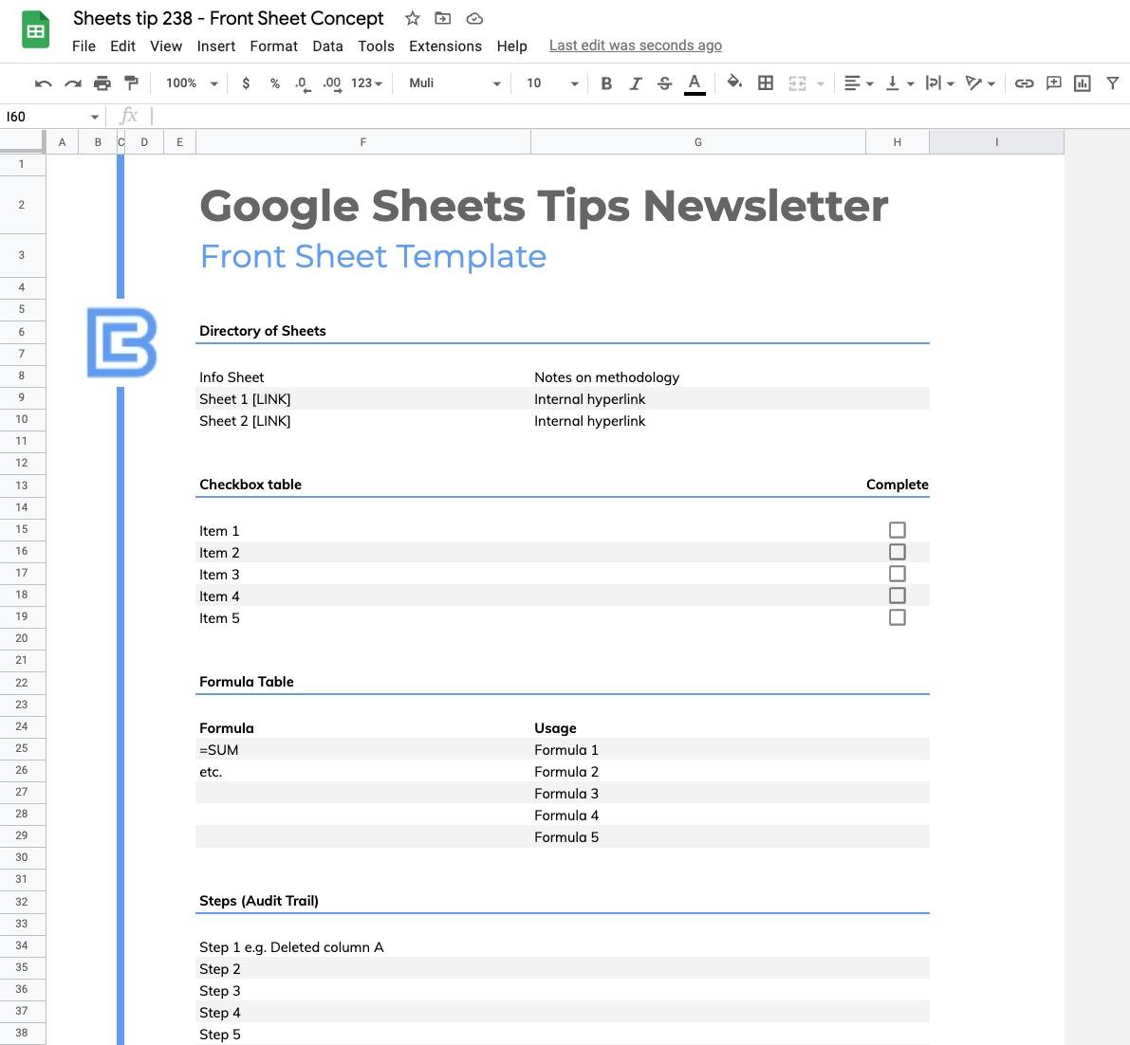
Task: Click the blue B logo image
Action: pyautogui.click(x=121, y=343)
